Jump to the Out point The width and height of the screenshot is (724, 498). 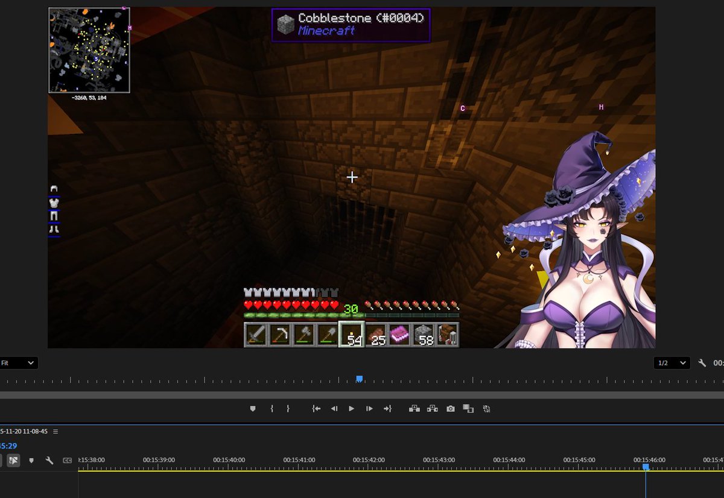point(387,409)
